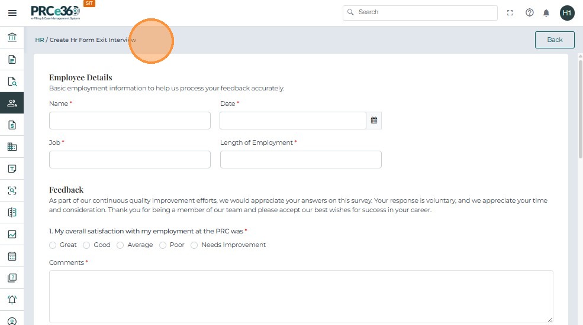The height and width of the screenshot is (325, 583).
Task: Open the HR people section in sidebar
Action: click(x=12, y=103)
